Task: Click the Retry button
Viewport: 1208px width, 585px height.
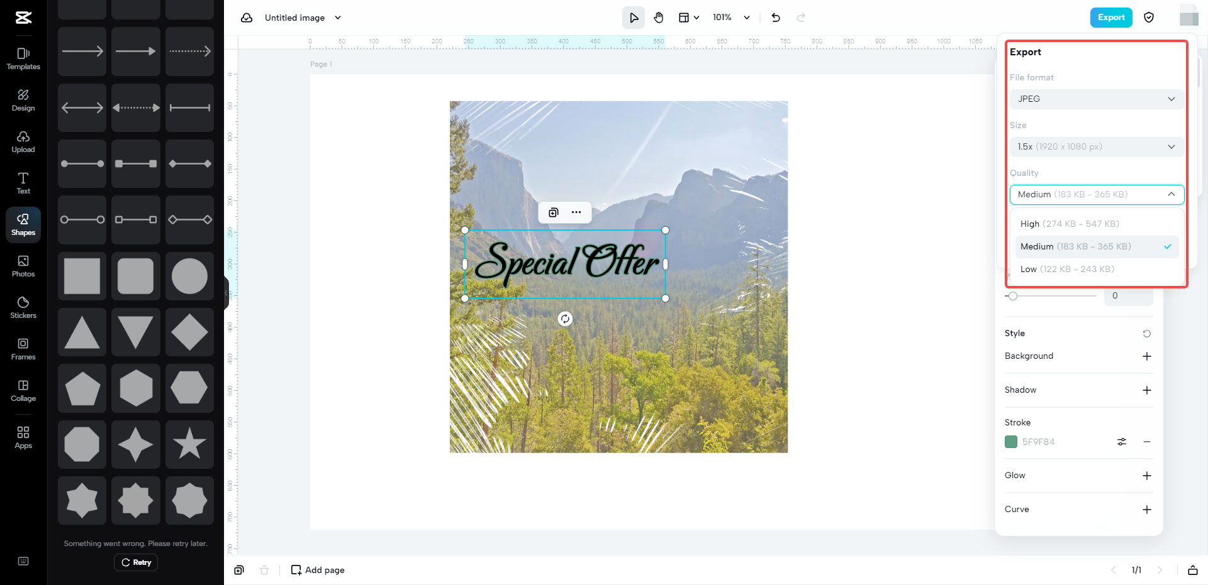Action: pos(136,562)
